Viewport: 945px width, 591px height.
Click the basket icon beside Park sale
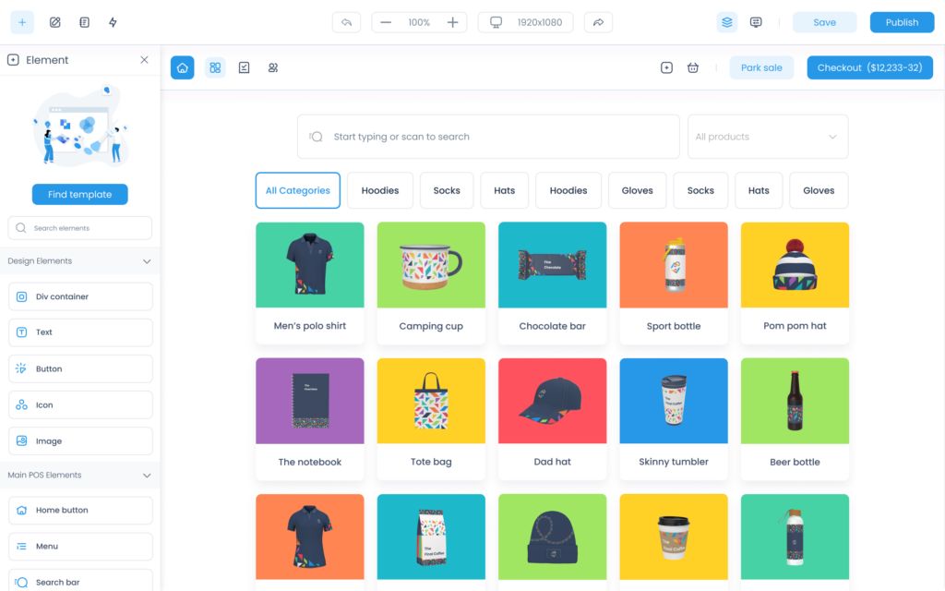693,67
